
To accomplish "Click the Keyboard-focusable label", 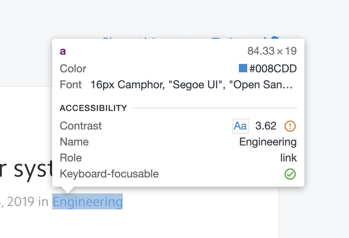I will point(109,174).
